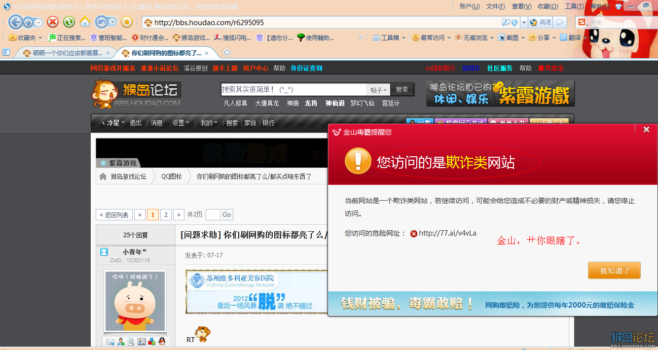
Task: Open the 网页游戏开服表 link
Action: pyautogui.click(x=112, y=68)
